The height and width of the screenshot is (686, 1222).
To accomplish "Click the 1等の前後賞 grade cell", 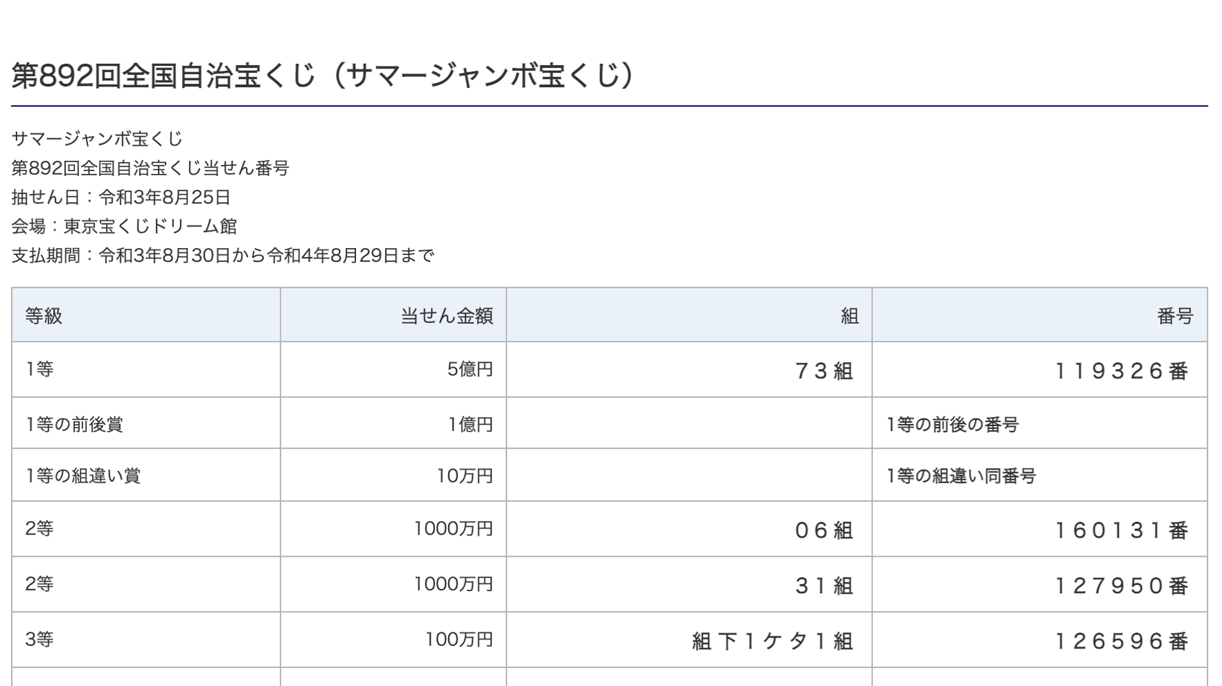I will point(74,424).
